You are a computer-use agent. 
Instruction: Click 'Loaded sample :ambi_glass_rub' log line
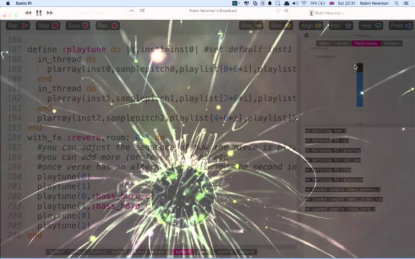pos(344,199)
